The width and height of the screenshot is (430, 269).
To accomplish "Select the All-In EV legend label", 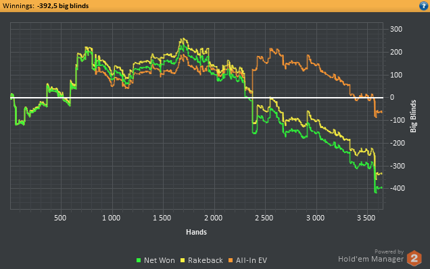I will point(252,260).
